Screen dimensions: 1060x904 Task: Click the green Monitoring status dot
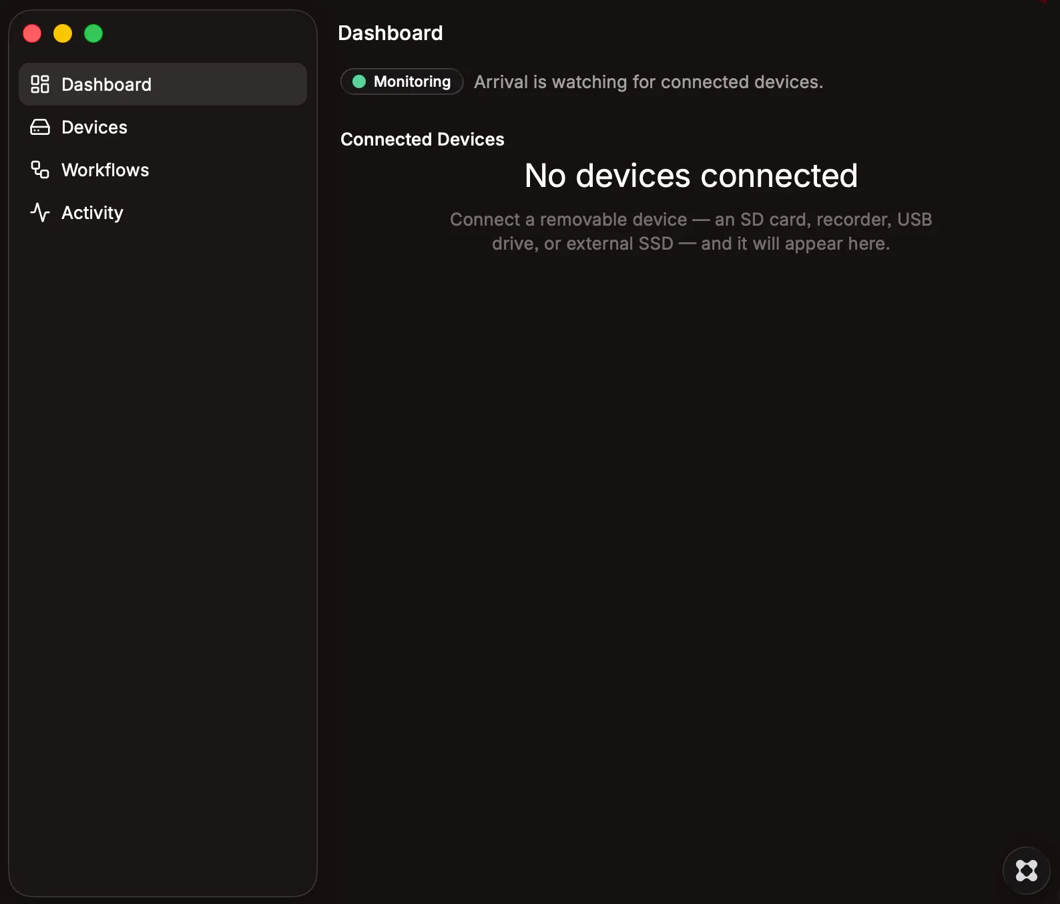click(x=359, y=81)
